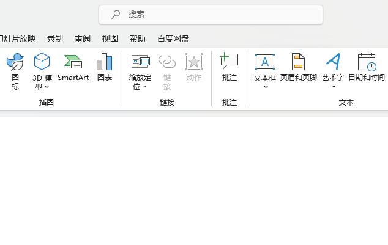Switch to the 幻灯片放映 tab
Image resolution: width=388 pixels, height=245 pixels.
(x=18, y=38)
